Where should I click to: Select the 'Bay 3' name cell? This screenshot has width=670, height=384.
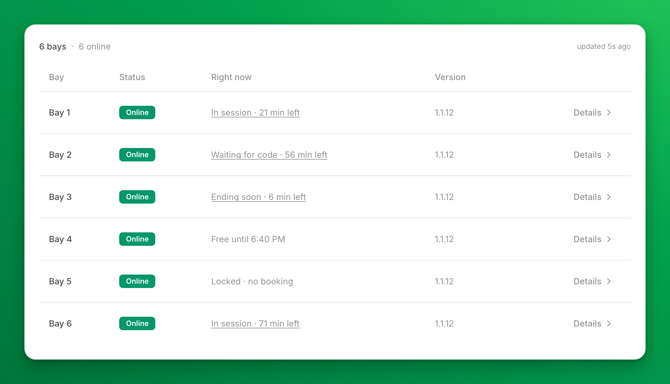click(60, 197)
